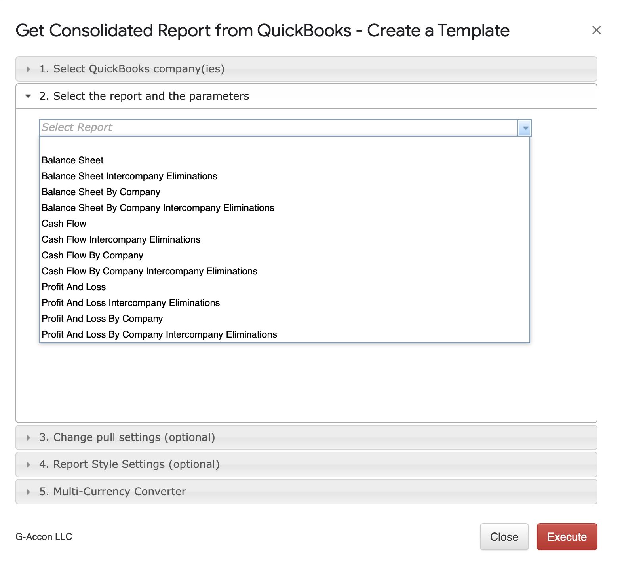This screenshot has height=570, width=624.
Task: Select Cash Flow By Company Intercompany Eliminations
Action: point(284,271)
